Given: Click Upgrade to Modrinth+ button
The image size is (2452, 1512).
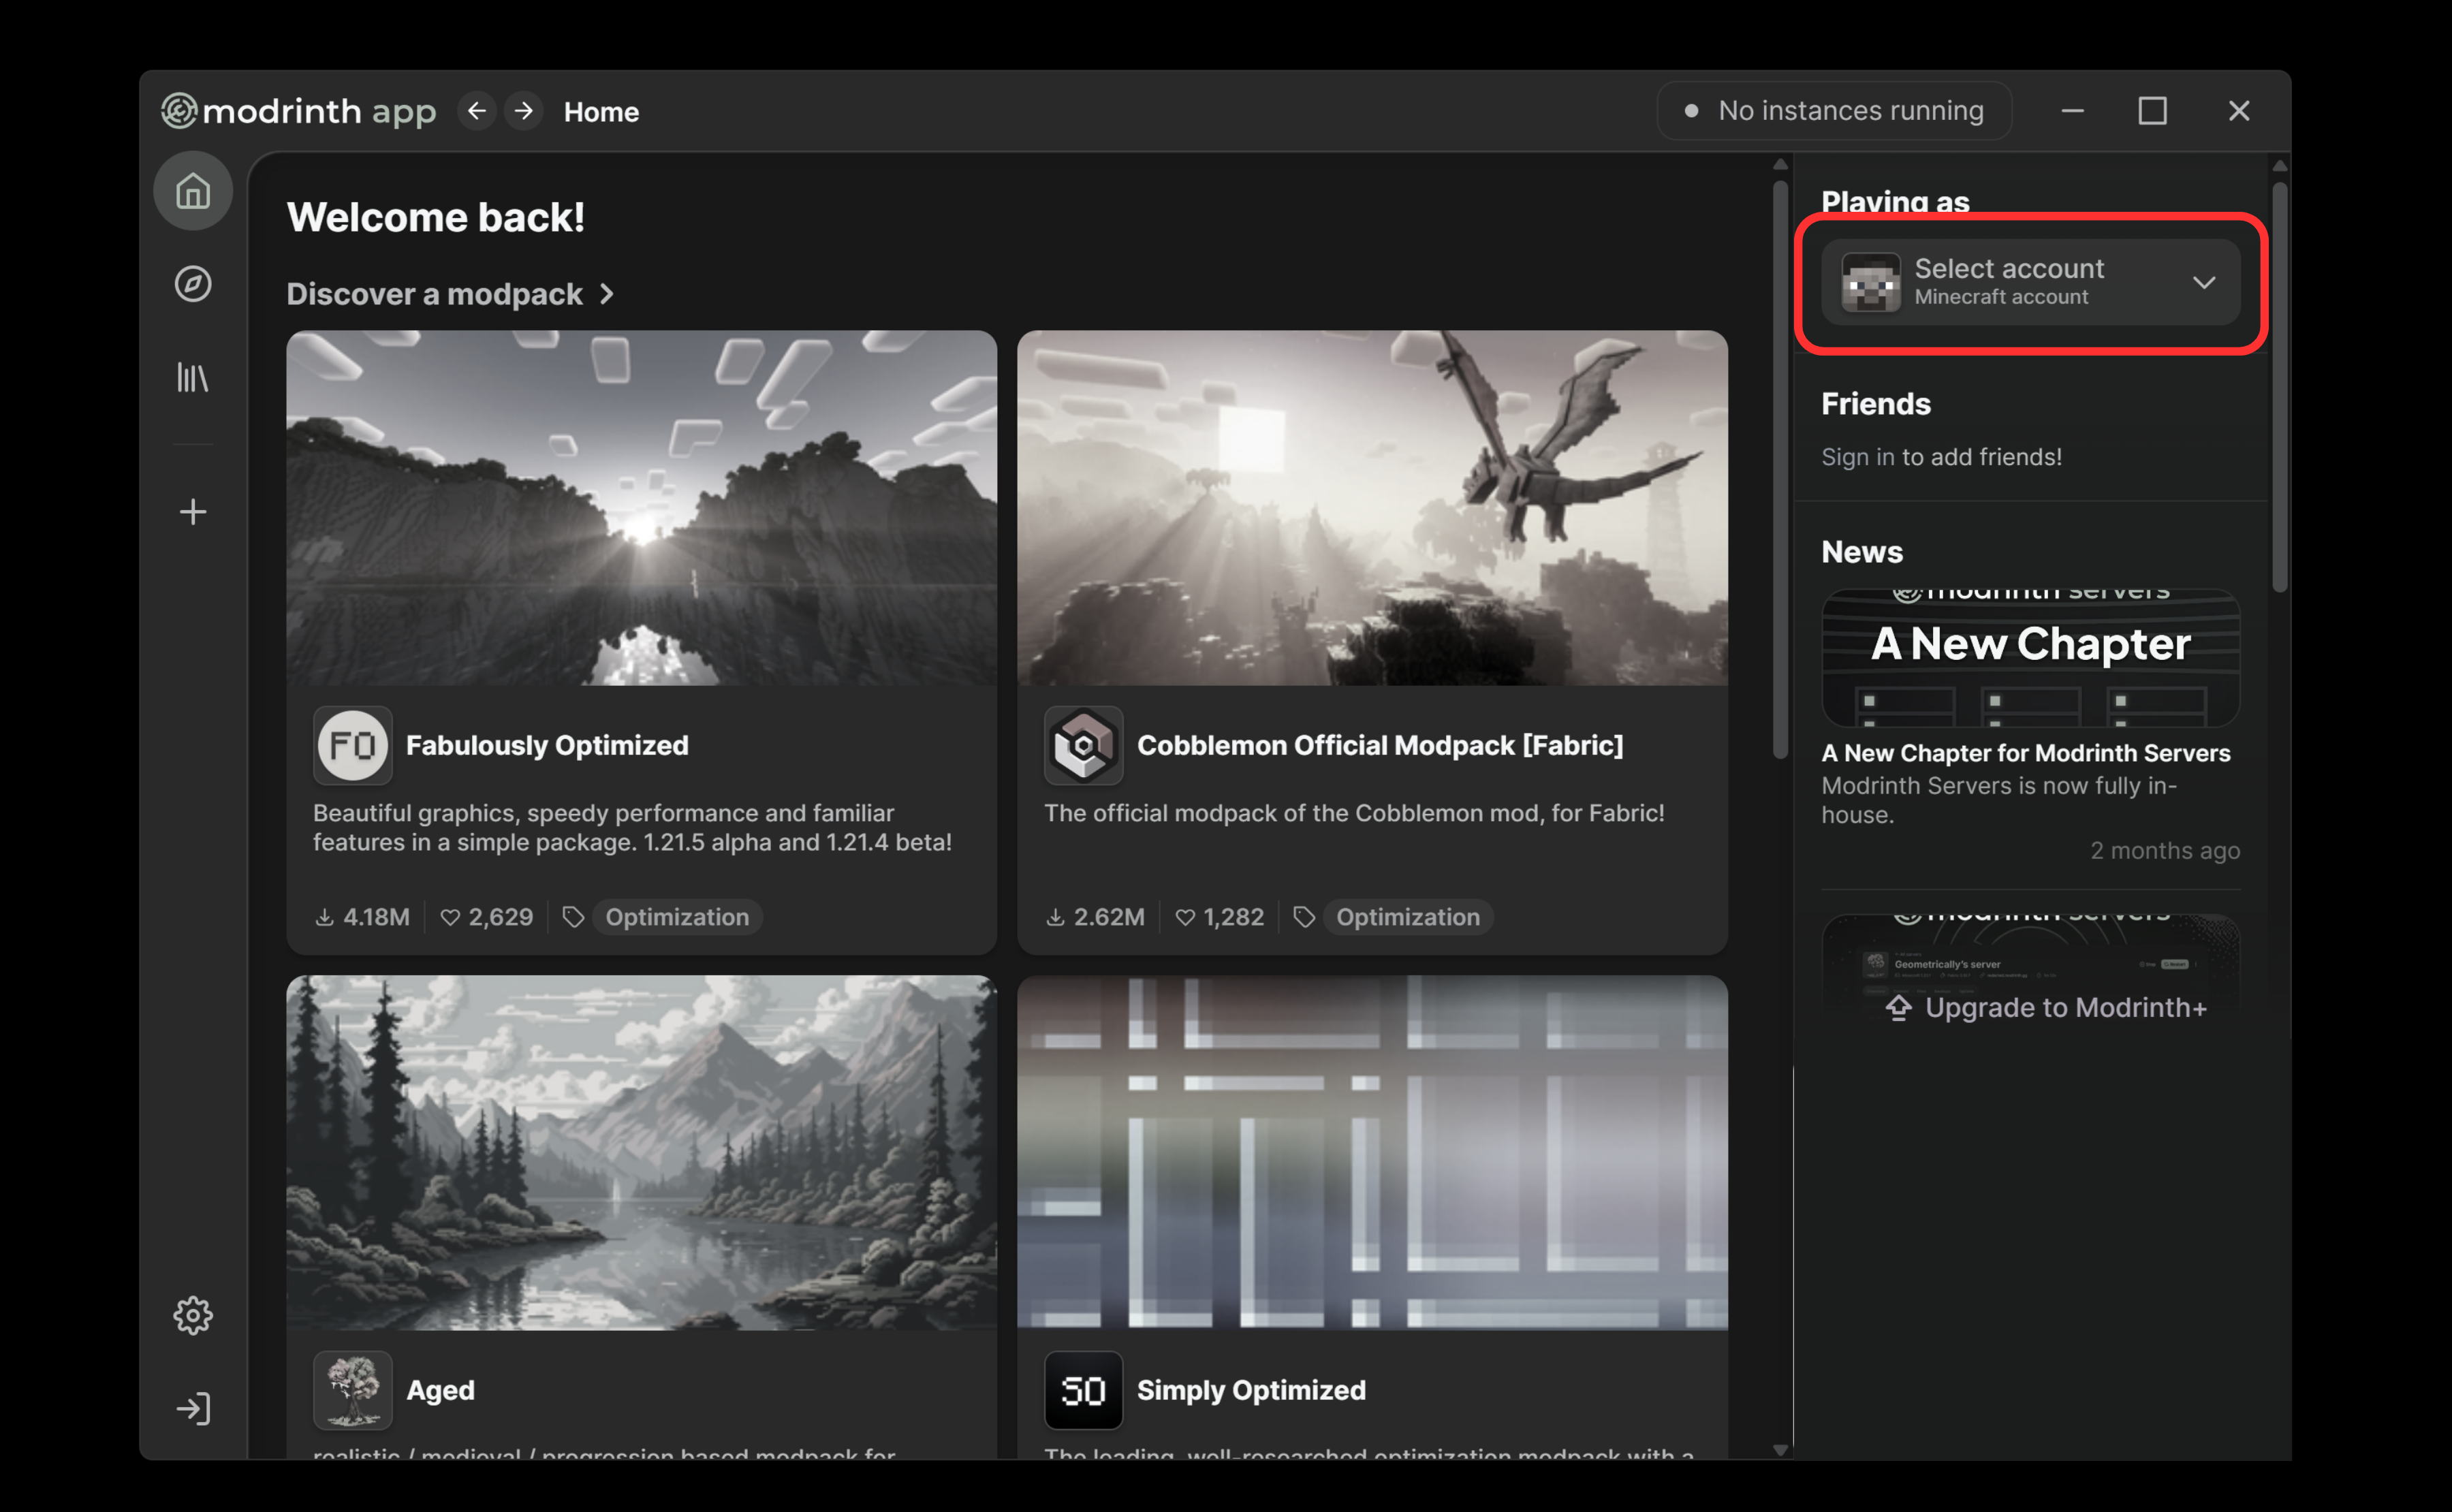Looking at the screenshot, I should click(2046, 1007).
